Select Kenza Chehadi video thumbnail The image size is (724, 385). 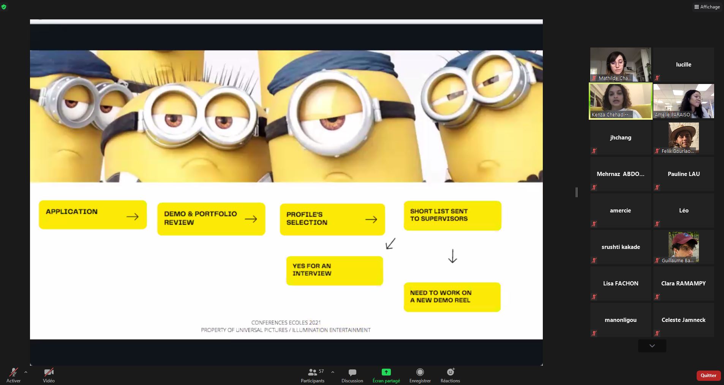(x=621, y=101)
